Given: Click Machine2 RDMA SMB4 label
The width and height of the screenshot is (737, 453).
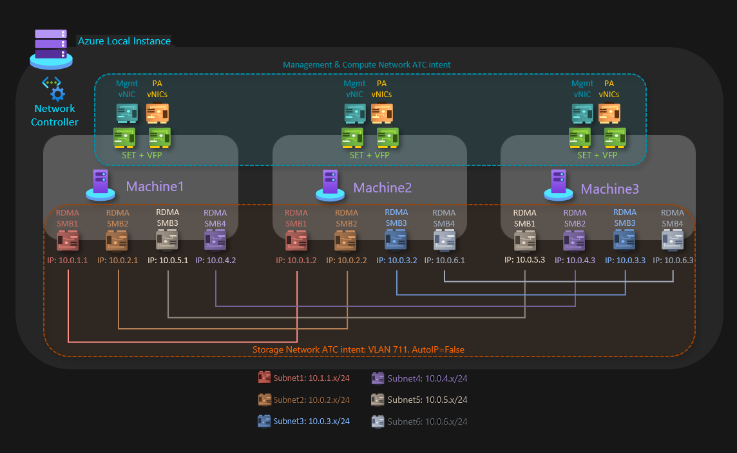Looking at the screenshot, I should tap(444, 218).
